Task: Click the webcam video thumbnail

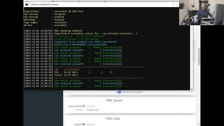Action: [202, 13]
